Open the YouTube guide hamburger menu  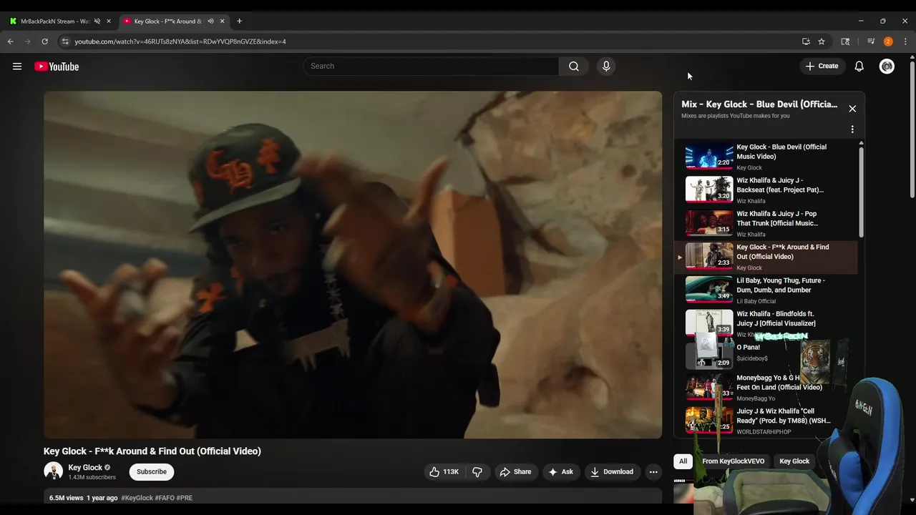17,67
